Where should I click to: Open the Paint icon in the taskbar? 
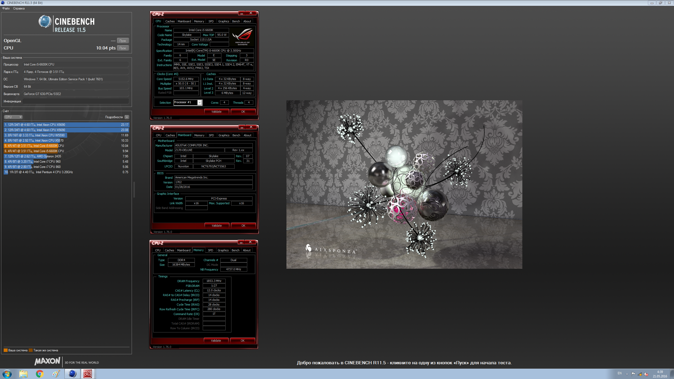click(56, 374)
